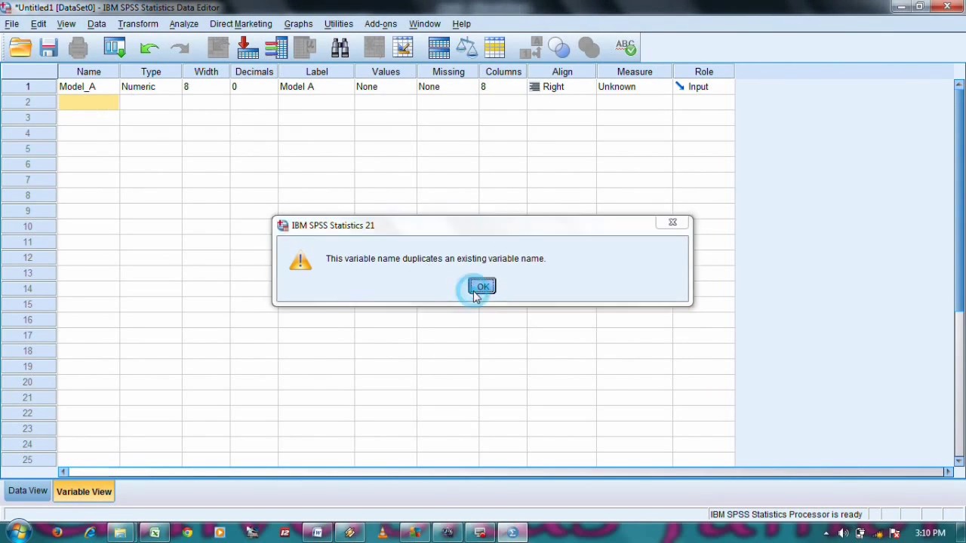
Task: Open the Help menu
Action: [461, 24]
